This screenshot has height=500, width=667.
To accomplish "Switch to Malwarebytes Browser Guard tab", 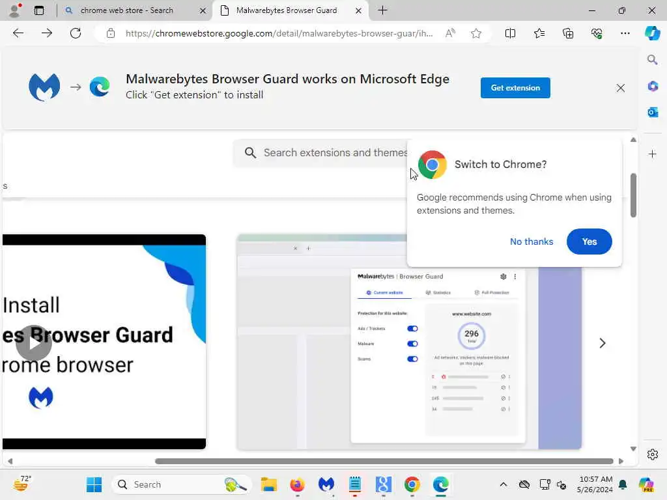I will tap(287, 10).
